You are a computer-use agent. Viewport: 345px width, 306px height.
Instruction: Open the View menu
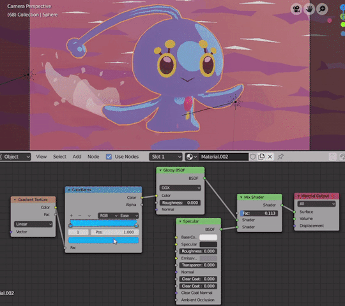[x=42, y=157]
